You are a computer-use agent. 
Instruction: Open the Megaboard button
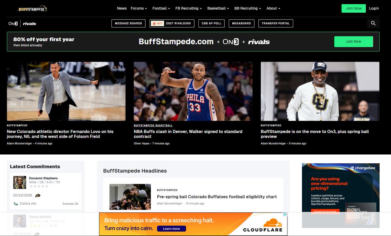pos(241,23)
